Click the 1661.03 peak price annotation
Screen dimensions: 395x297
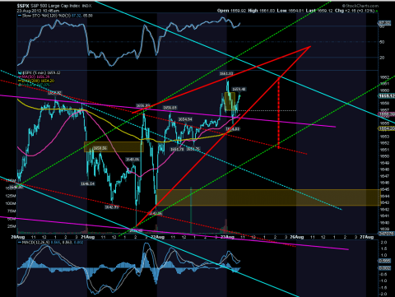pyautogui.click(x=225, y=73)
